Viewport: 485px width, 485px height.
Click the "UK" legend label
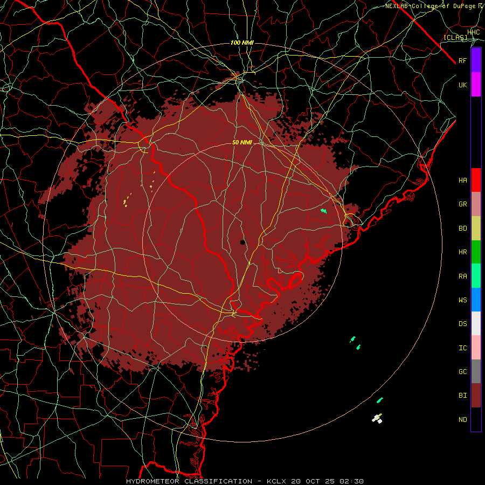[462, 85]
